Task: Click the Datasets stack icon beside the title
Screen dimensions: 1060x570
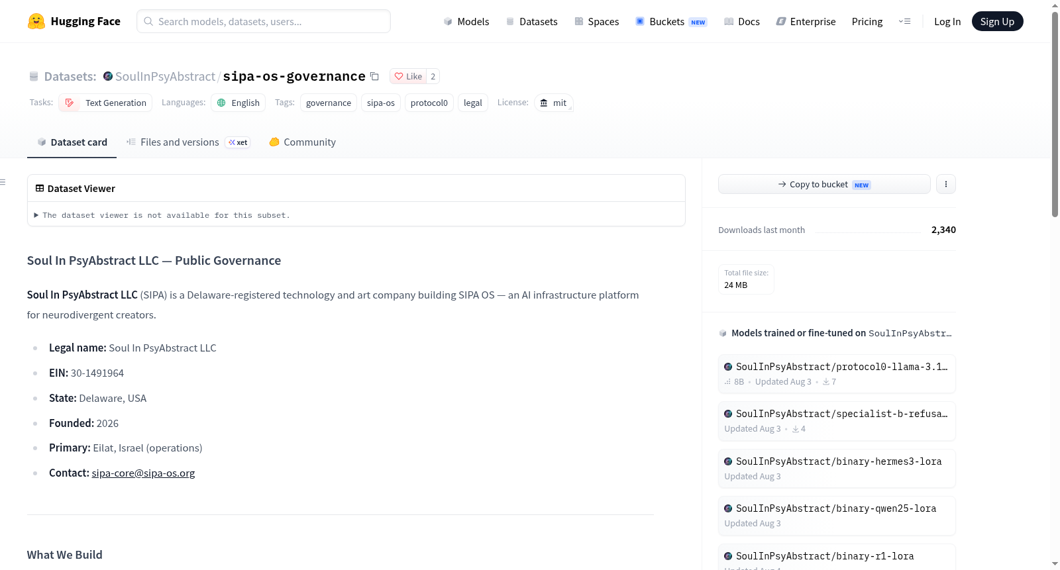Action: (34, 77)
